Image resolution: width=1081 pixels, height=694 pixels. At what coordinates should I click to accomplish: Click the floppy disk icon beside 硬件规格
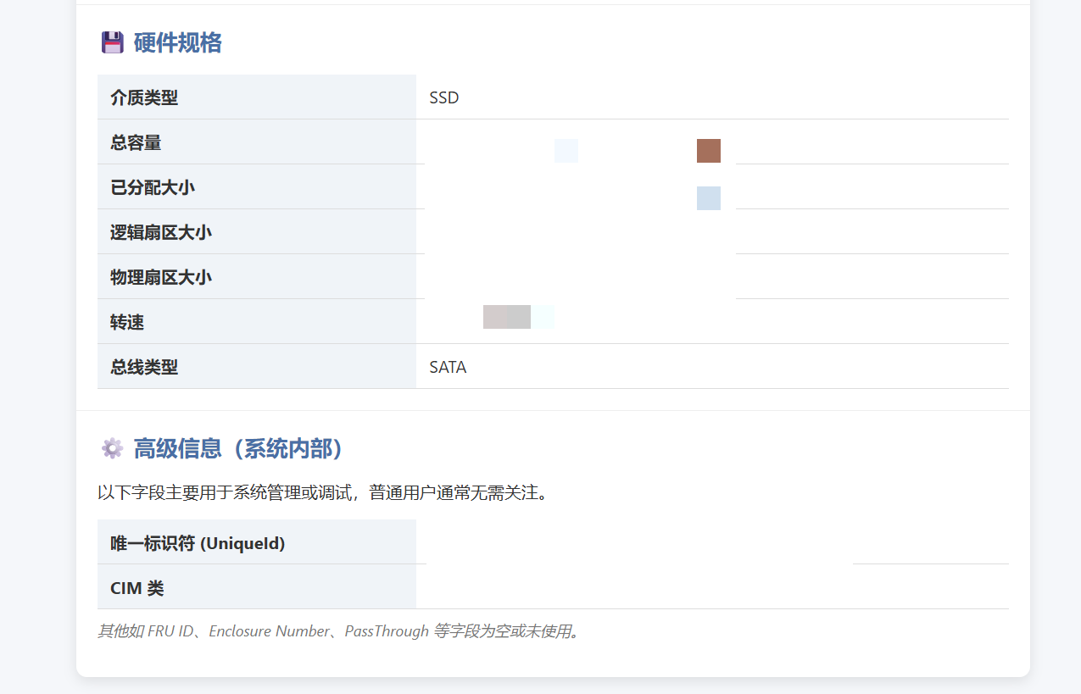(x=113, y=42)
